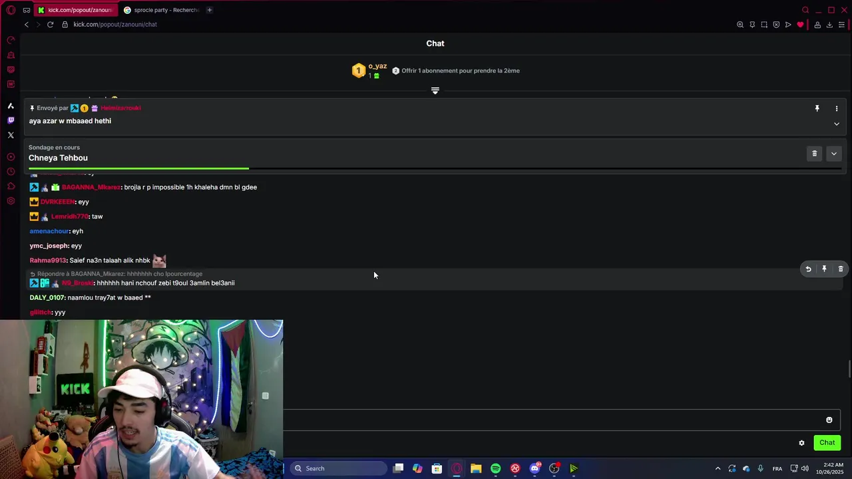
Task: Open the zoom magnifier in the address bar
Action: pyautogui.click(x=740, y=25)
